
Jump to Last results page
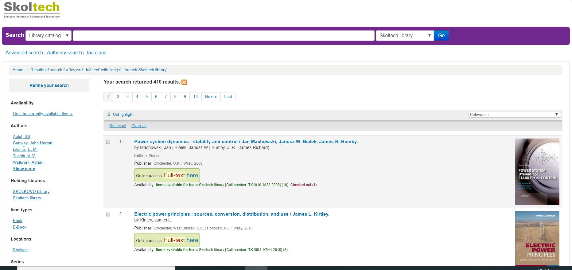tap(228, 96)
